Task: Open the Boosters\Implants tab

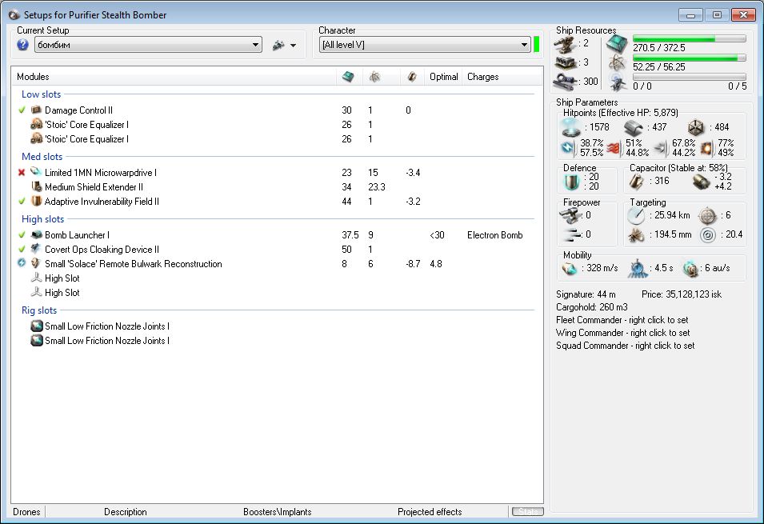Action: [278, 512]
